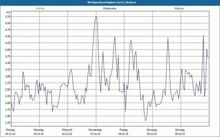Viewport: 220px width, 137px height.
Task: Click the 5,25 y-axis value
Action: coord(8,17)
